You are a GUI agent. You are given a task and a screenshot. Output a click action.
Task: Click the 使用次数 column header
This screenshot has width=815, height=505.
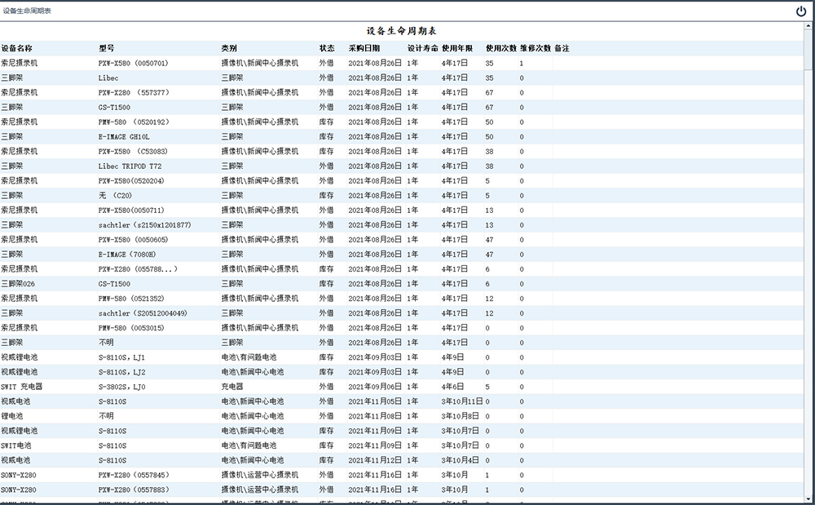tap(500, 48)
